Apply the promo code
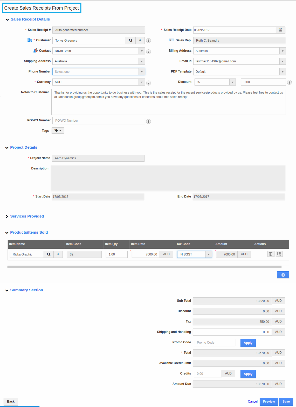This screenshot has height=407, width=296. click(248, 343)
